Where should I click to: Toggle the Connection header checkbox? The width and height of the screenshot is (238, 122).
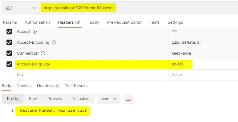click(x=9, y=53)
